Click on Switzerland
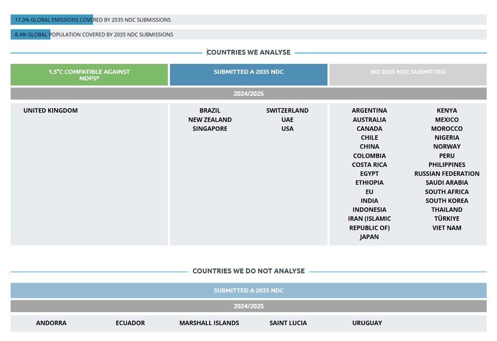 287,111
